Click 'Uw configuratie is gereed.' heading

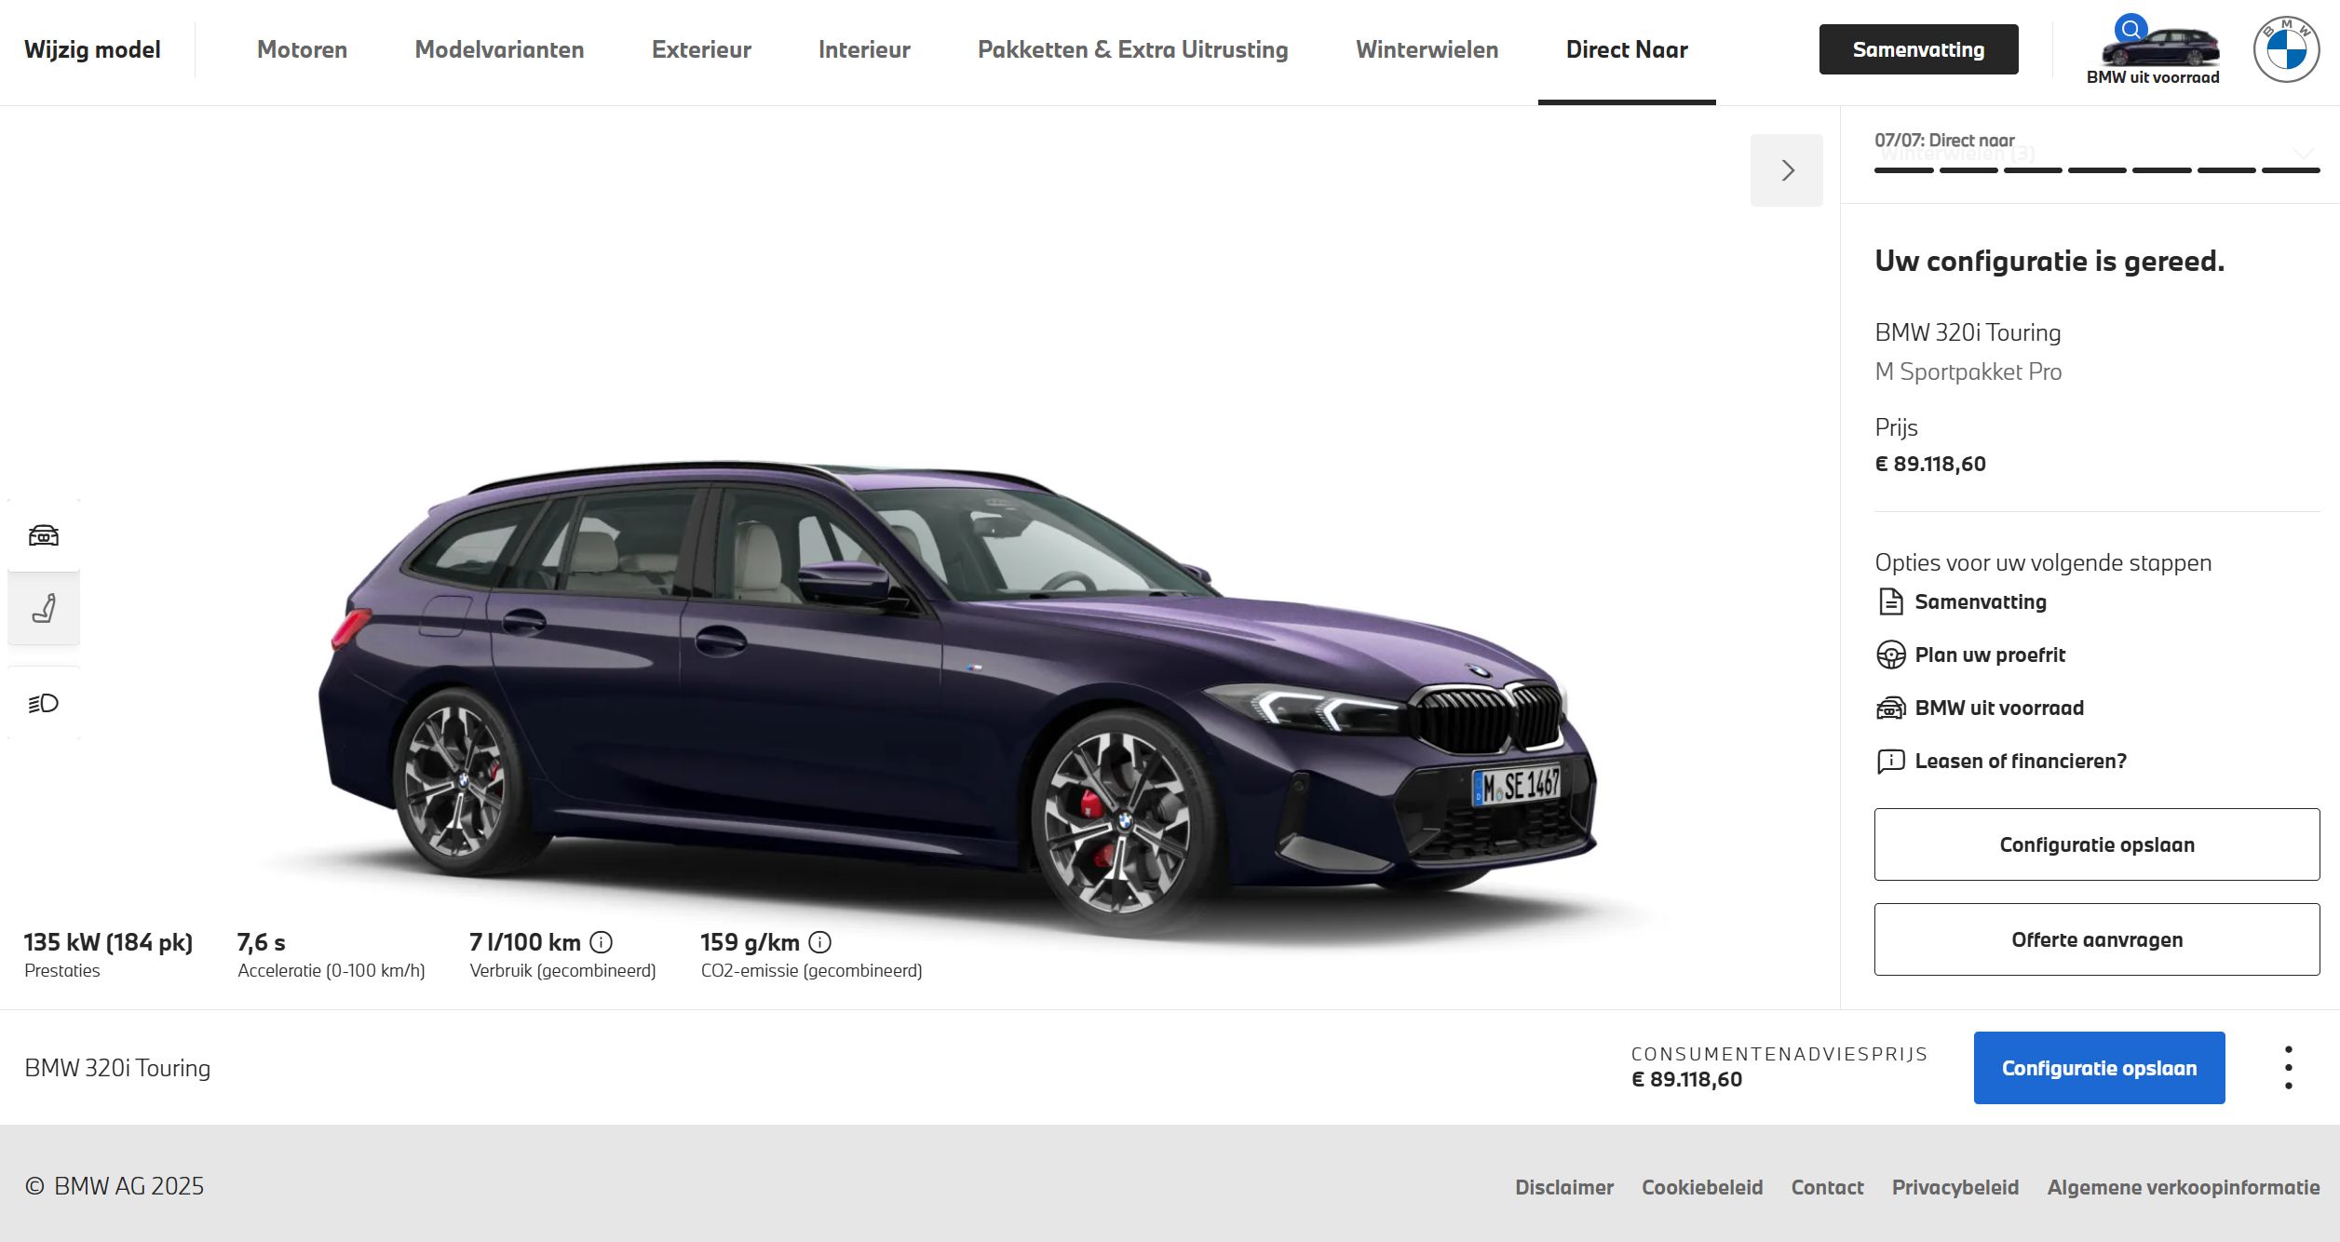[x=2049, y=261]
